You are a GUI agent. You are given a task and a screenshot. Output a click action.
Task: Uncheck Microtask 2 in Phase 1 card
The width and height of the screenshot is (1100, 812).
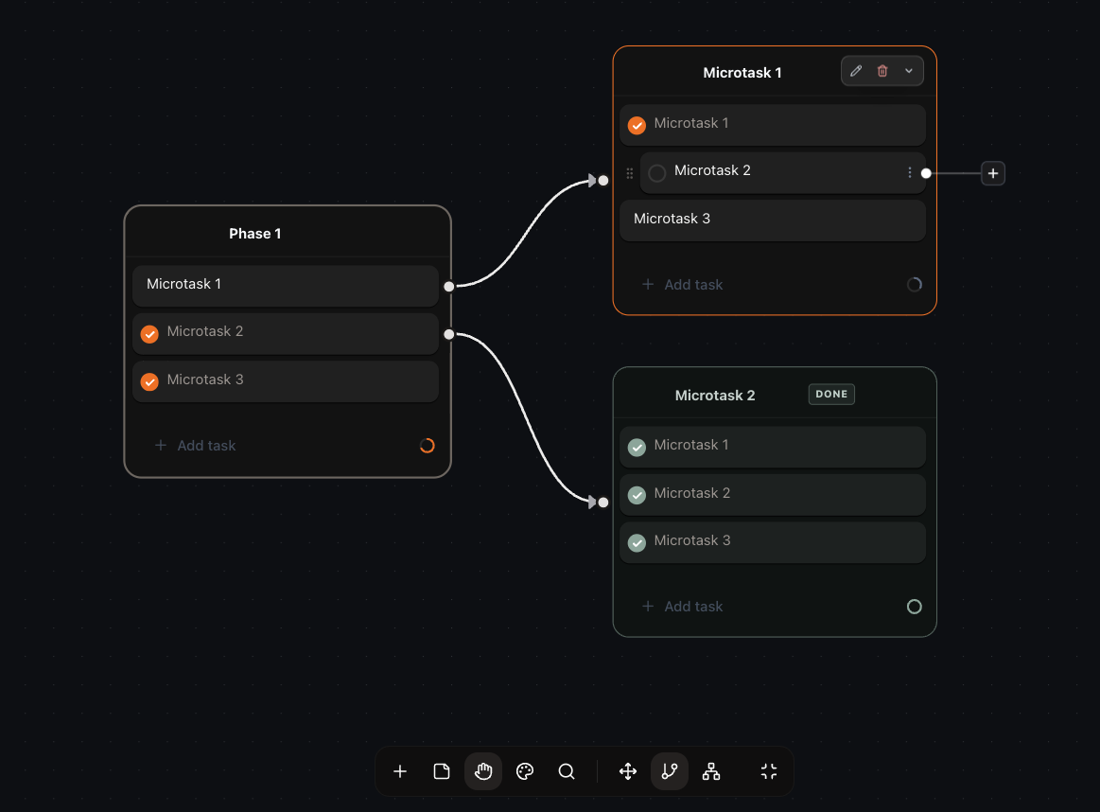[x=149, y=333]
